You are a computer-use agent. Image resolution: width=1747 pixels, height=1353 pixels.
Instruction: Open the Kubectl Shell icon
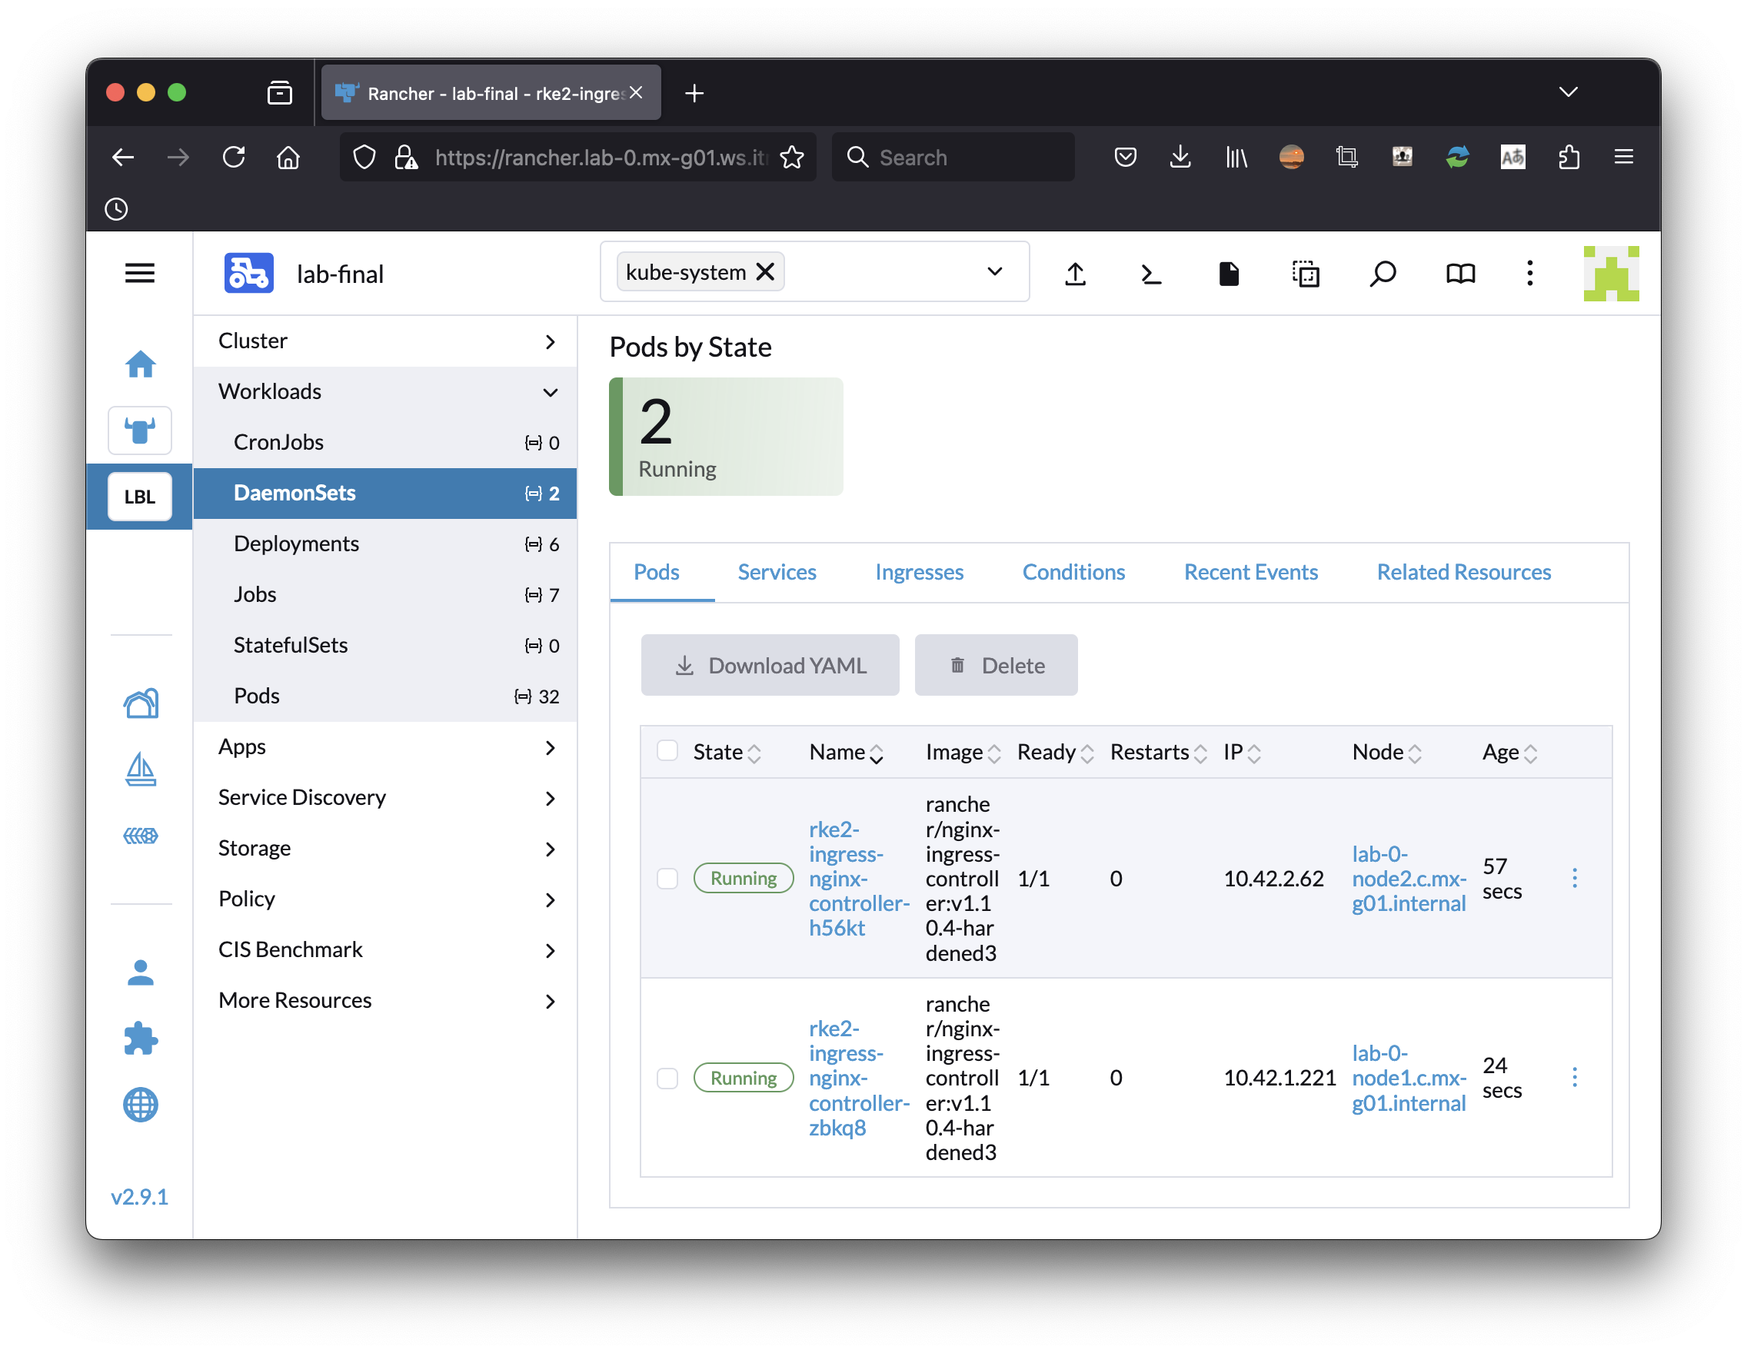(x=1151, y=274)
